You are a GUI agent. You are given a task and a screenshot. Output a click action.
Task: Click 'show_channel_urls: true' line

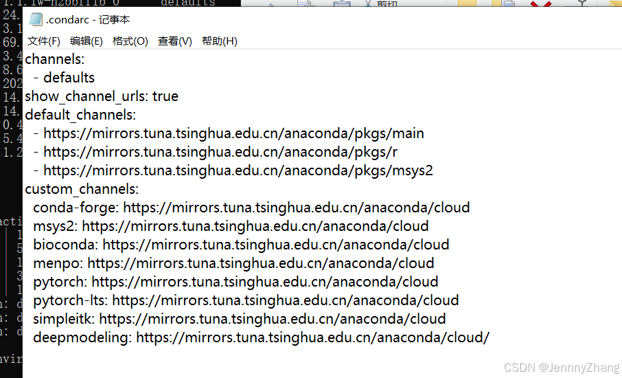102,96
